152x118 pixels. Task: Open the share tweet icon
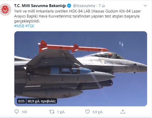pyautogui.click(x=123, y=112)
